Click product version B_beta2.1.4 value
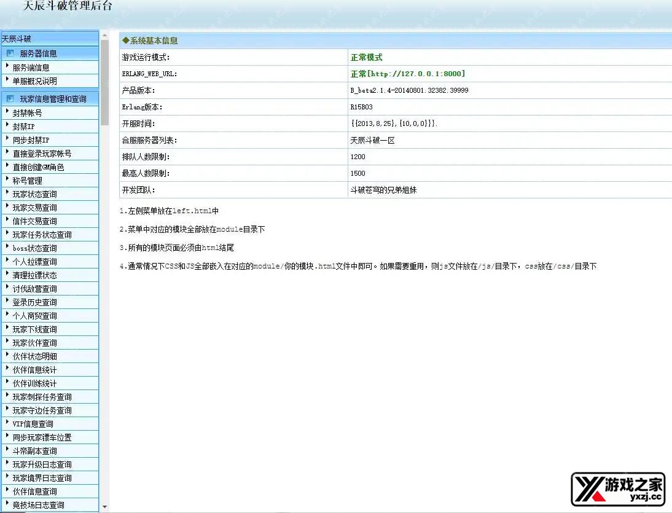The width and height of the screenshot is (672, 513). (409, 90)
